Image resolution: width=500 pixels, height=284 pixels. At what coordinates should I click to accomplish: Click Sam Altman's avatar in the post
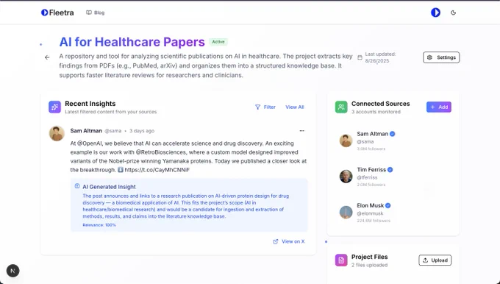pyautogui.click(x=57, y=133)
